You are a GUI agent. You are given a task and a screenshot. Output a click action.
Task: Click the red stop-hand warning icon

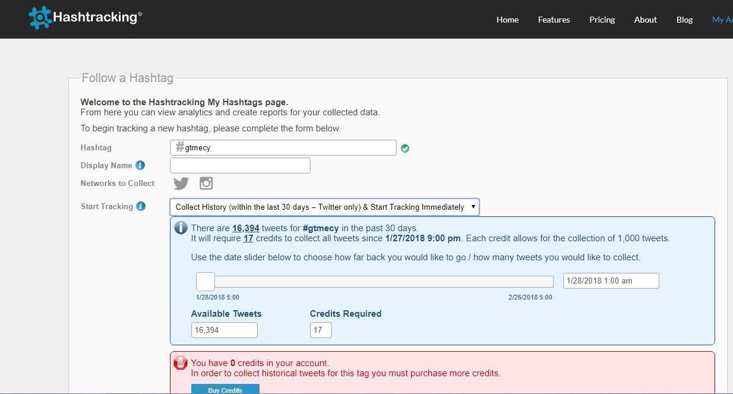(x=180, y=363)
